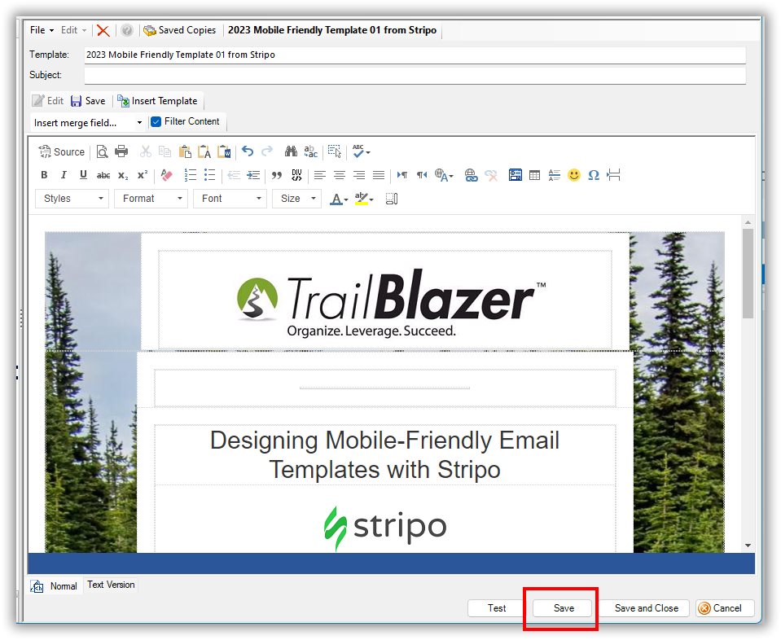Apply underline formatting
Viewport: 781px width, 640px height.
[83, 175]
